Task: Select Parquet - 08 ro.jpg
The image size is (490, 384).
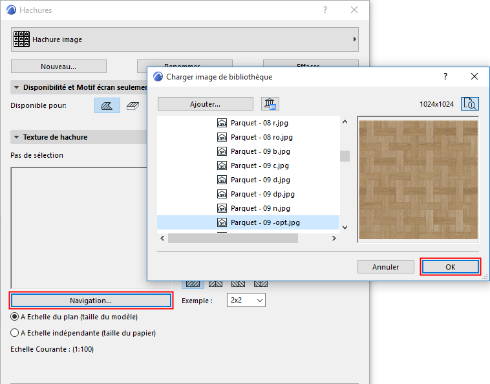Action: pos(248,137)
